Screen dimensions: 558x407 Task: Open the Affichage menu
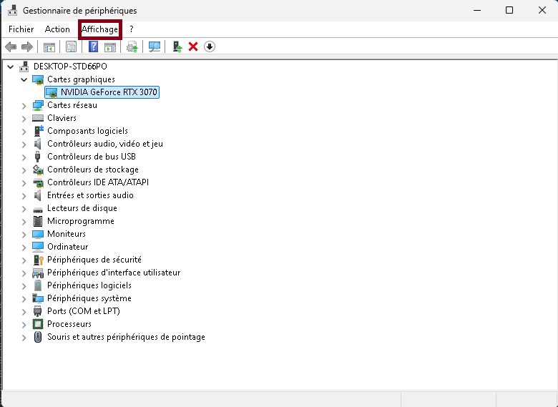coord(99,29)
